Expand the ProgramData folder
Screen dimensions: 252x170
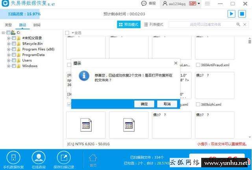[x=9, y=55]
